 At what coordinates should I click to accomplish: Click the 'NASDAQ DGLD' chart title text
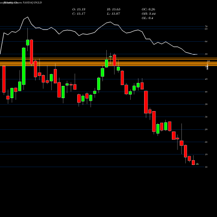32,3
